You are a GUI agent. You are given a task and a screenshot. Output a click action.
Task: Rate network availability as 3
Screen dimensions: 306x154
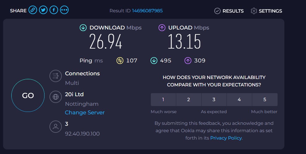214,100
